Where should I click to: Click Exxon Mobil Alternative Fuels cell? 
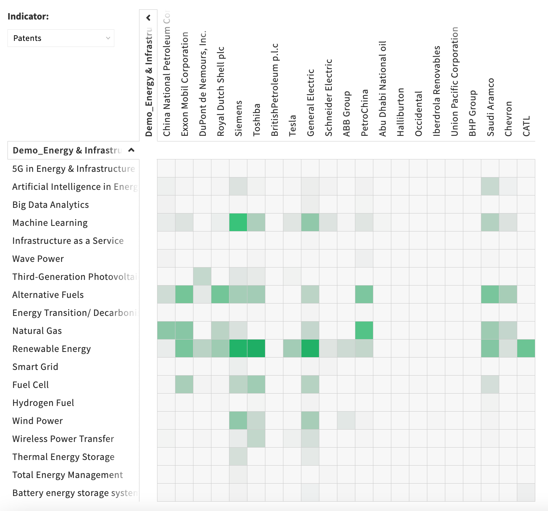tap(184, 295)
